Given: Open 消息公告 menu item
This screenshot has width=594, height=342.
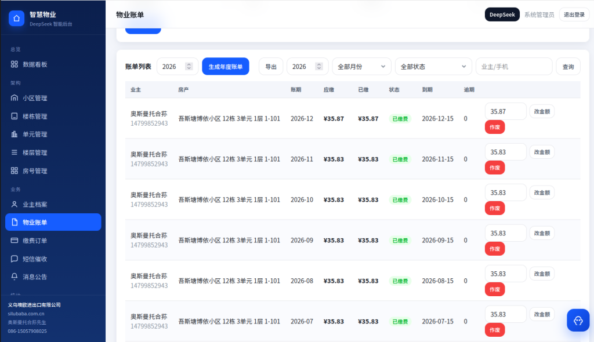Looking at the screenshot, I should pyautogui.click(x=53, y=277).
